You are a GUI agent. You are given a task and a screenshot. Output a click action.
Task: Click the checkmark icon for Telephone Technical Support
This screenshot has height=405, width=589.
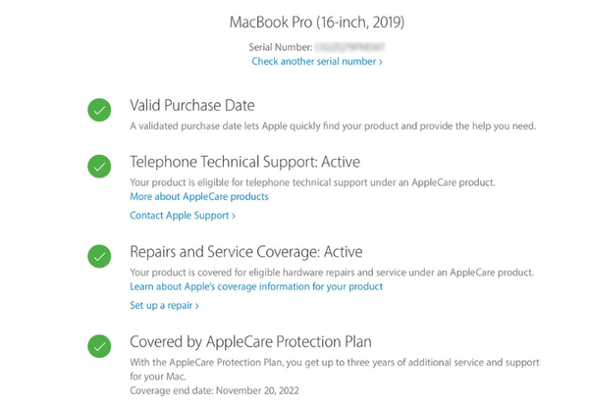99,166
